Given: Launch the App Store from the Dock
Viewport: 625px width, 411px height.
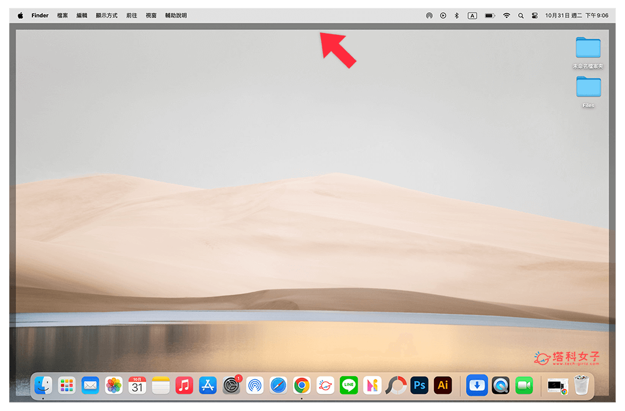Looking at the screenshot, I should [x=208, y=385].
